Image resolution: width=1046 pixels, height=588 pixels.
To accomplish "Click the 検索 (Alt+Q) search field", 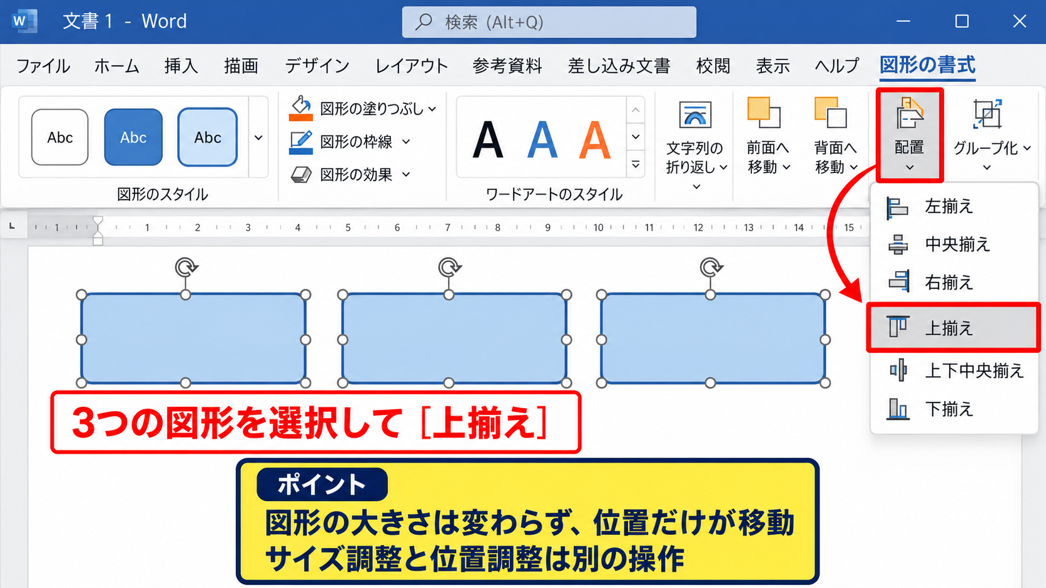I will [x=549, y=22].
